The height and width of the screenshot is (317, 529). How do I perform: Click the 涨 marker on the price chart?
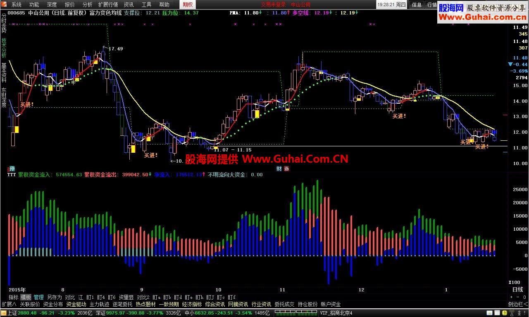[x=286, y=168]
